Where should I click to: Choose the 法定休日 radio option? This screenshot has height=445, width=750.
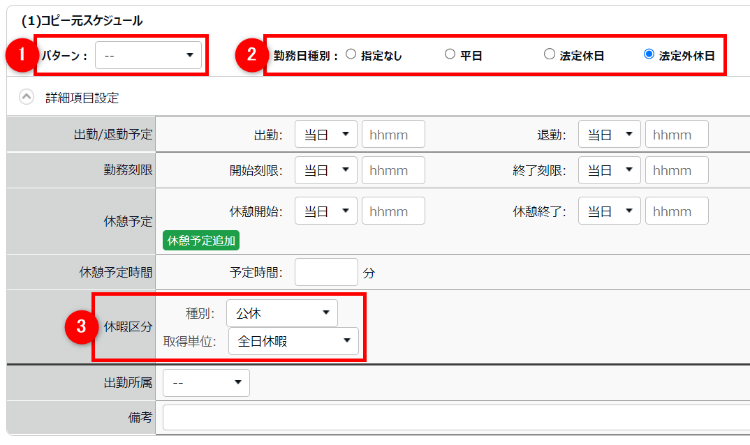[550, 54]
